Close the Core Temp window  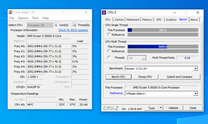click(x=86, y=12)
